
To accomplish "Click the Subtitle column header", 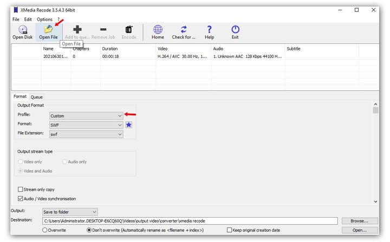I will (x=294, y=49).
